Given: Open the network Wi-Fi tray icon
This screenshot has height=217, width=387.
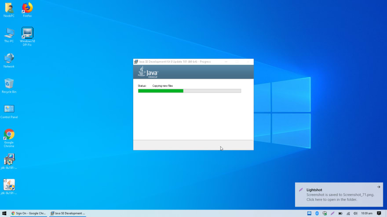Looking at the screenshot, I should pos(348,213).
